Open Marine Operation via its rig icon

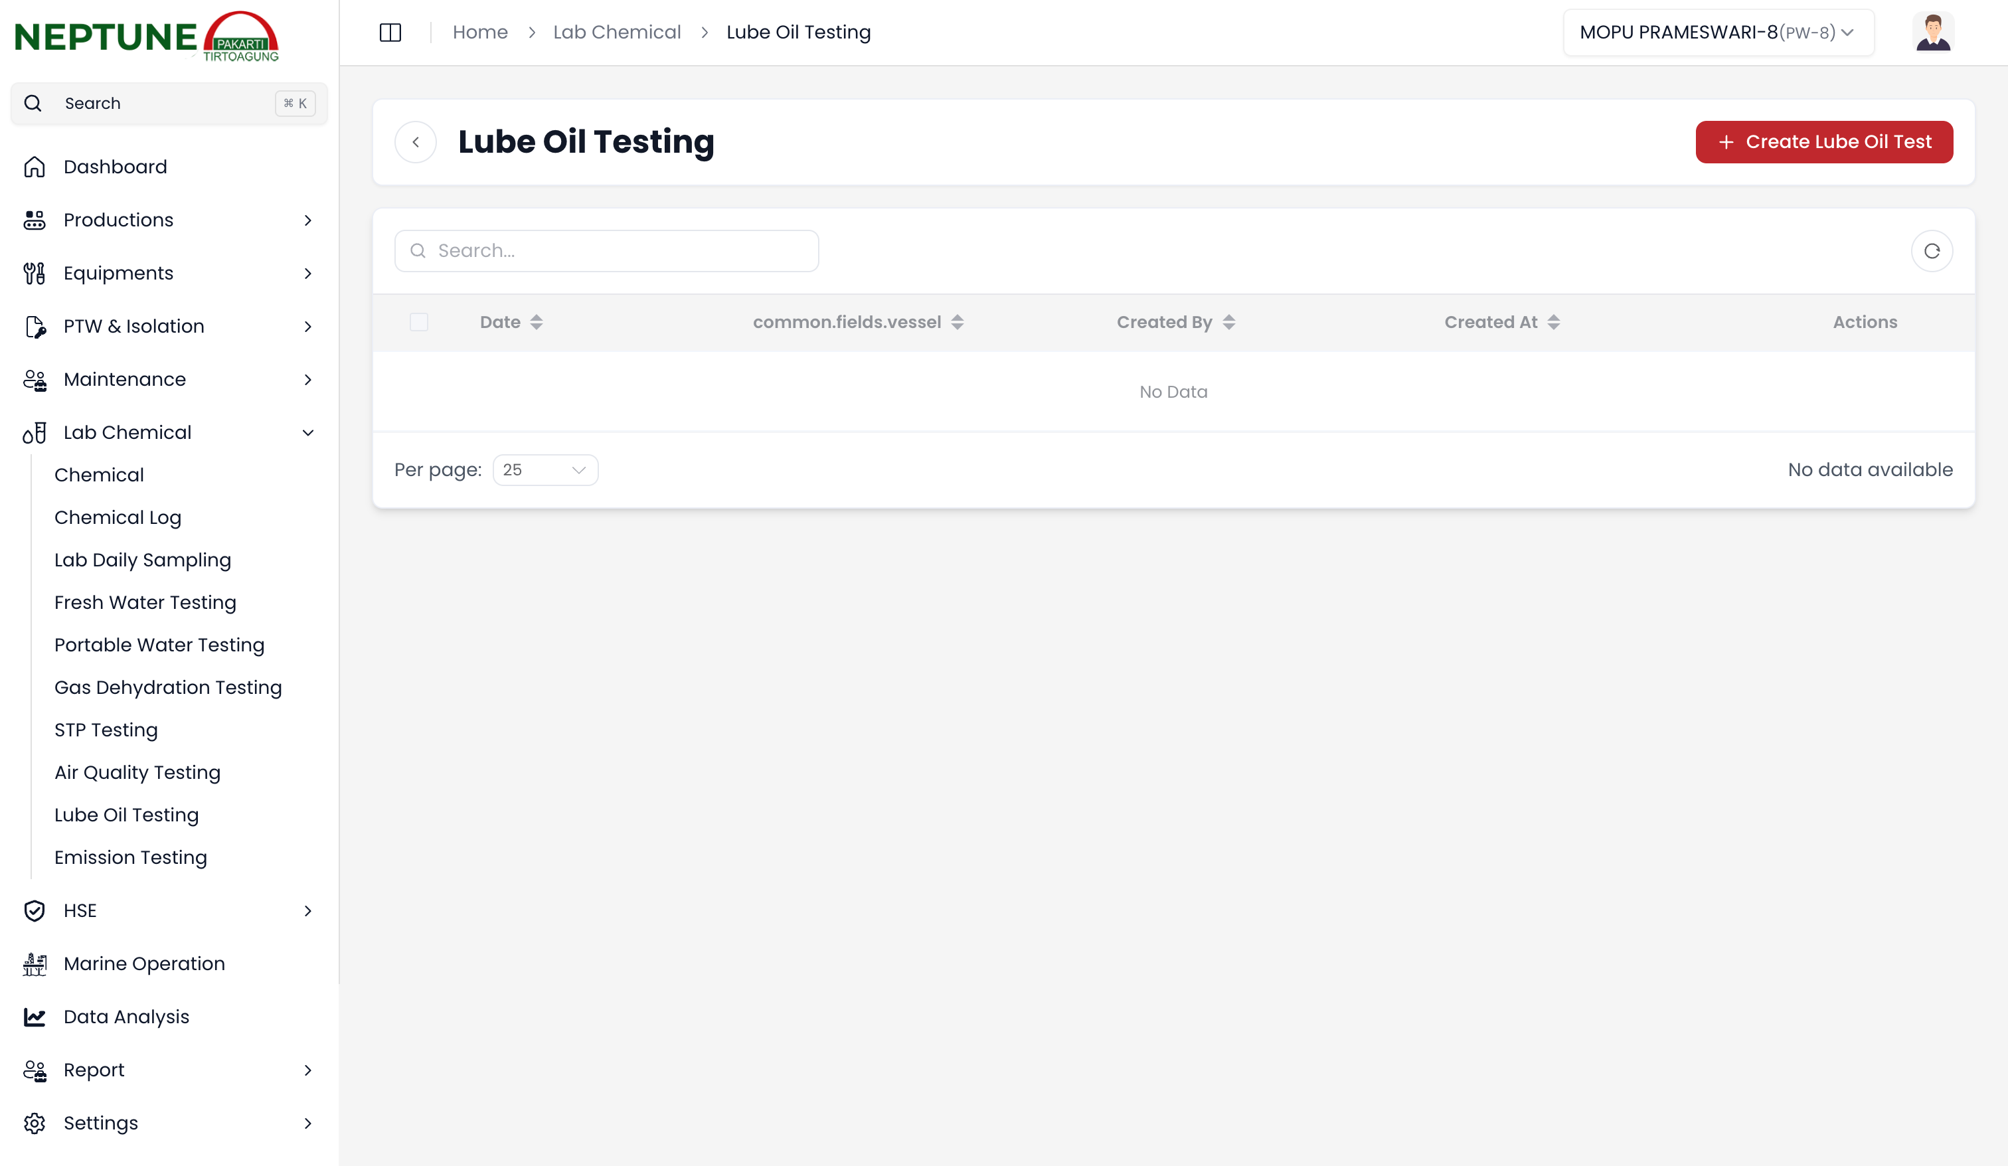(35, 963)
